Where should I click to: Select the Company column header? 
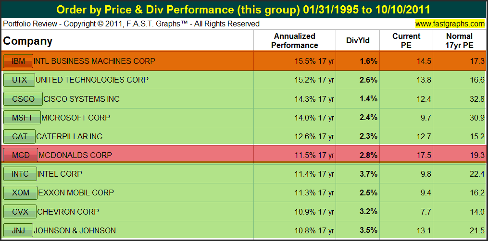28,41
